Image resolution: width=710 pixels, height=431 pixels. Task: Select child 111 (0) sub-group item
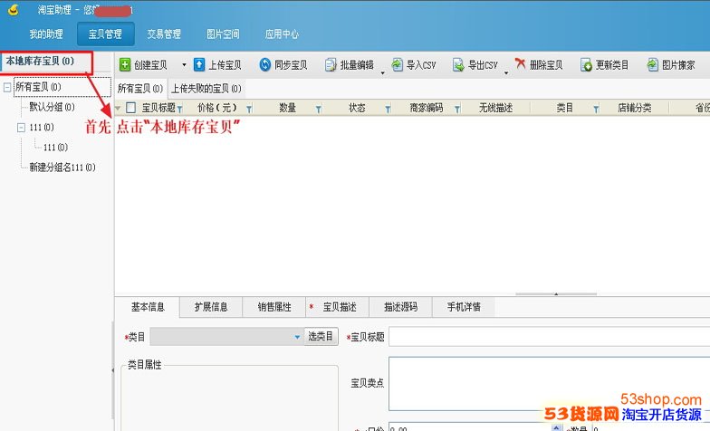[55, 148]
